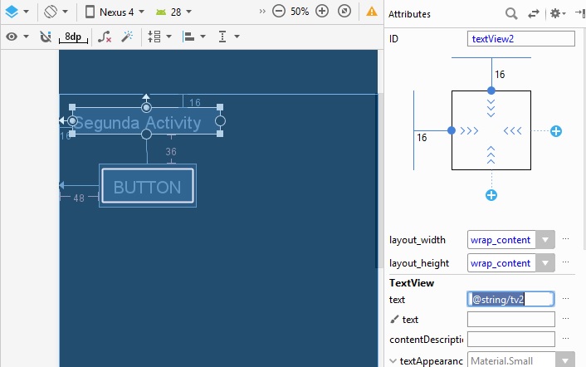This screenshot has width=586, height=367.
Task: Open the design surface layers menu
Action: point(16,12)
